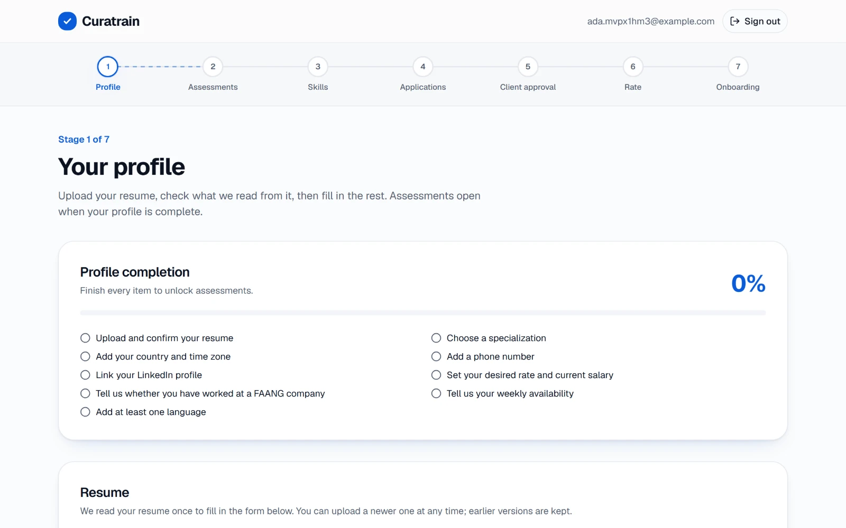Click circle beside Choose a specialization
This screenshot has width=846, height=528.
point(436,338)
